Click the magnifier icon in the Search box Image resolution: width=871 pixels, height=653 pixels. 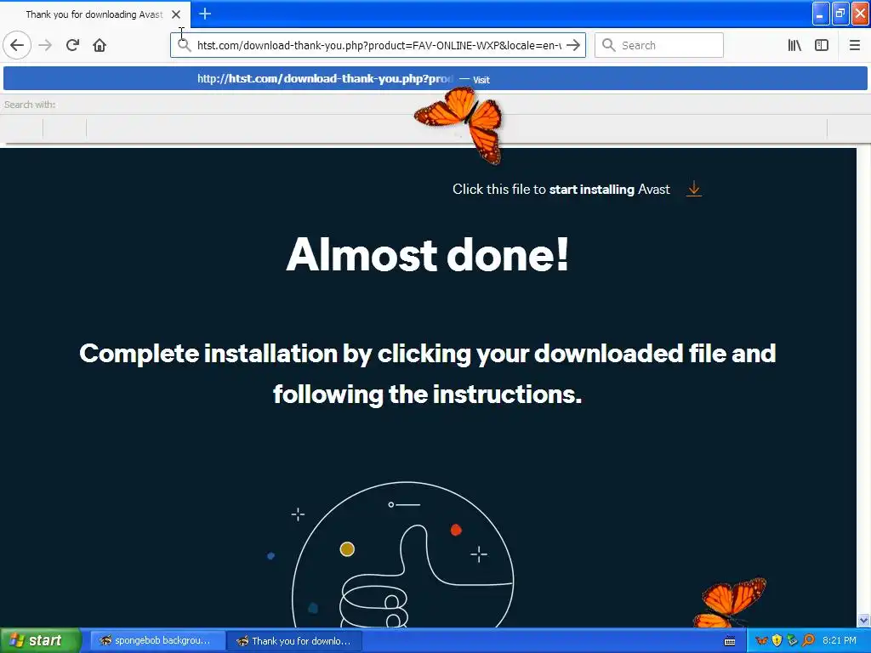tap(608, 45)
